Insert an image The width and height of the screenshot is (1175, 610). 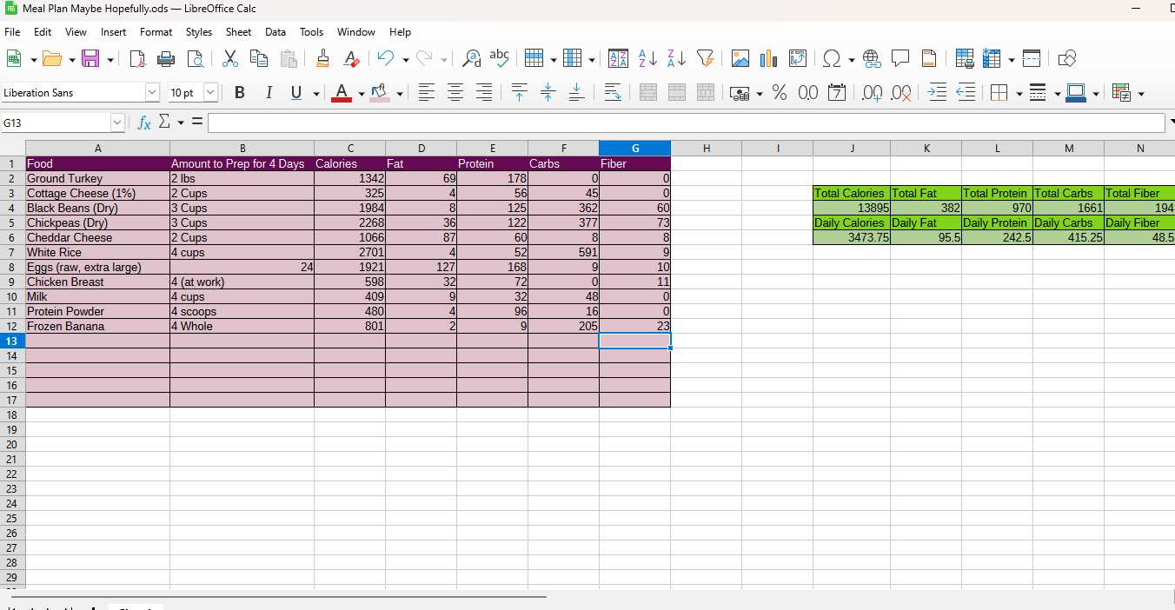click(740, 58)
